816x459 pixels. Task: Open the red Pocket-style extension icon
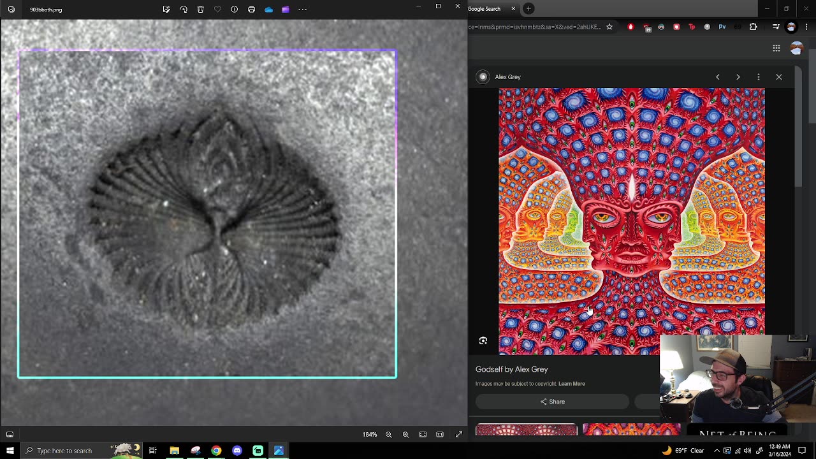(x=676, y=27)
